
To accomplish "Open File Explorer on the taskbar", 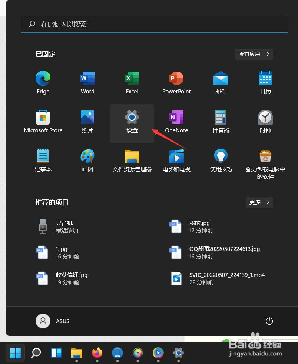I will point(77,353).
